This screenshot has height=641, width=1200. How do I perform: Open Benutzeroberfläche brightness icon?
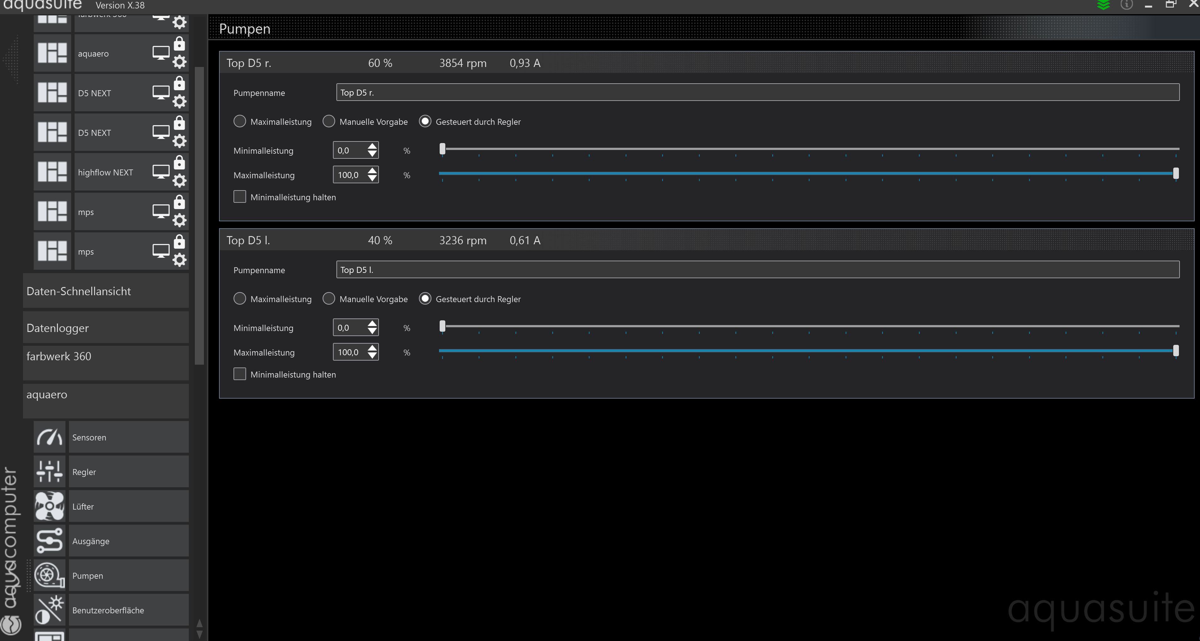(x=49, y=609)
